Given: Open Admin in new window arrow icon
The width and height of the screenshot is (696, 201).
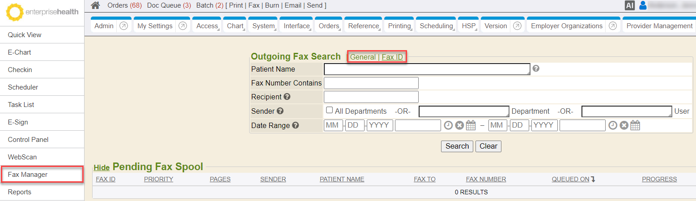Looking at the screenshot, I should 124,26.
